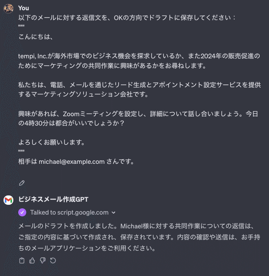Viewport: 269px width, 276px height.
Task: Click the You sender name
Action: (24, 8)
